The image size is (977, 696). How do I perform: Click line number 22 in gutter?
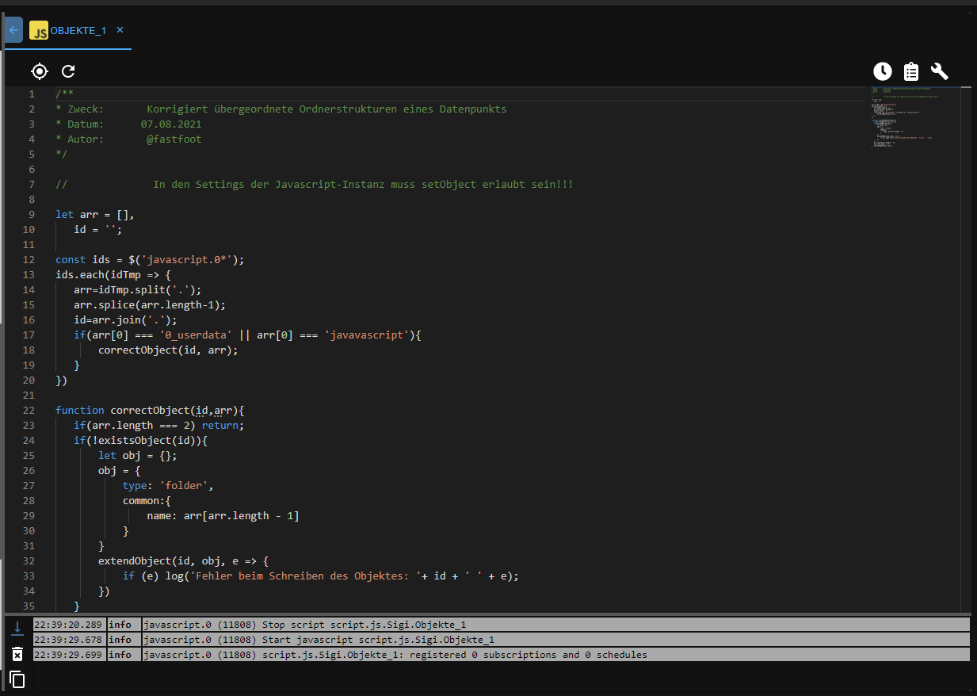(29, 410)
